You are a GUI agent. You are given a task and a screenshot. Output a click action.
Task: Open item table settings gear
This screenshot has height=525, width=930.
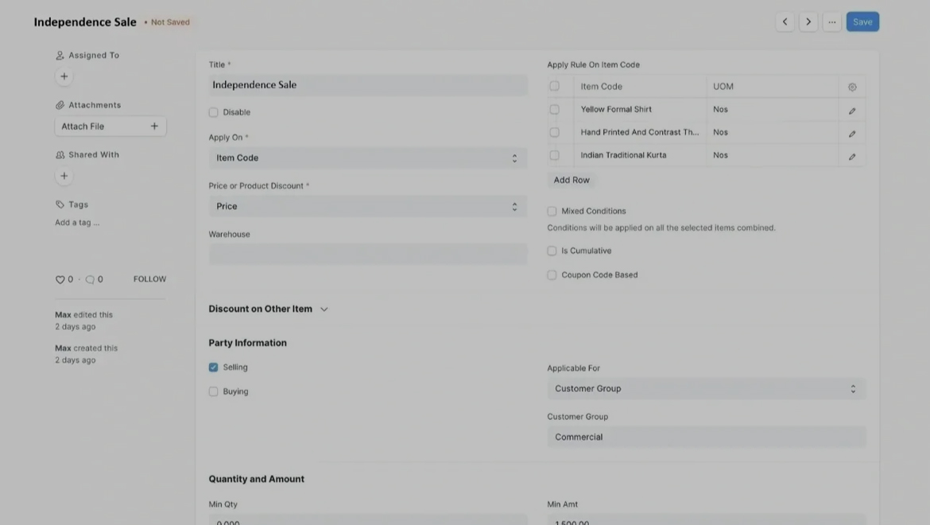(851, 87)
